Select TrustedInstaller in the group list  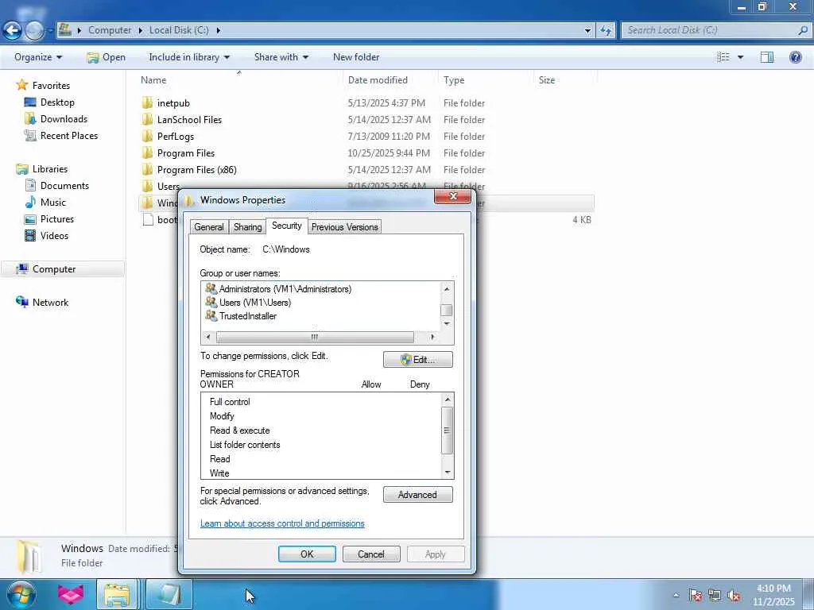(248, 316)
